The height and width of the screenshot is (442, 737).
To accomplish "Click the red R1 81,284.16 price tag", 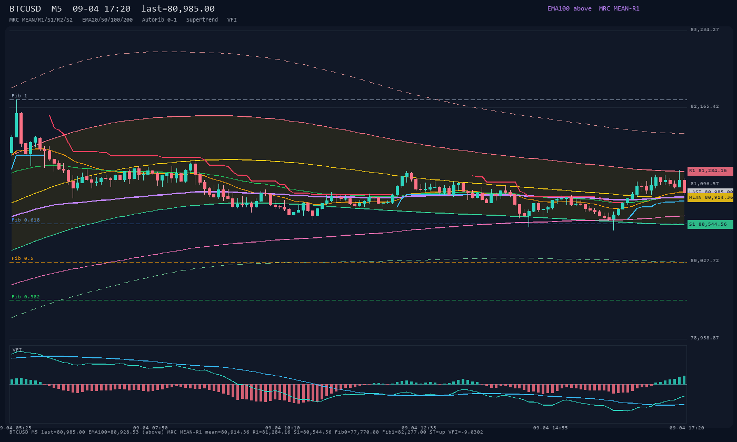I will (x=710, y=171).
